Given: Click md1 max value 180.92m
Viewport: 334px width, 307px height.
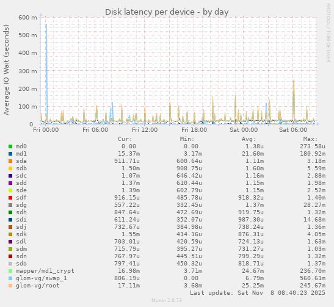Looking at the screenshot, I should pyautogui.click(x=313, y=154).
